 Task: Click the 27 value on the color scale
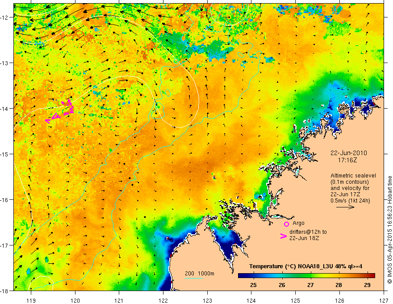(310, 285)
